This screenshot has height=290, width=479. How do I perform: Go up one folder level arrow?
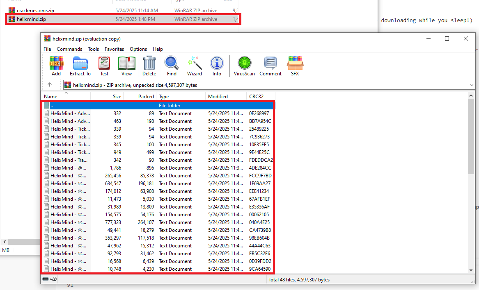pos(50,85)
